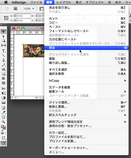
Task: Choose メニュー... at bottom of edit menu
Action: (x=86, y=152)
